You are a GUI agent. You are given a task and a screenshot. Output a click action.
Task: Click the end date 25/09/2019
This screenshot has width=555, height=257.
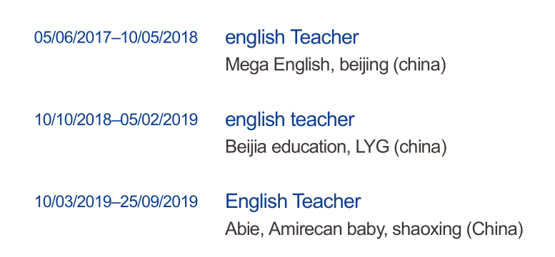[x=159, y=201]
